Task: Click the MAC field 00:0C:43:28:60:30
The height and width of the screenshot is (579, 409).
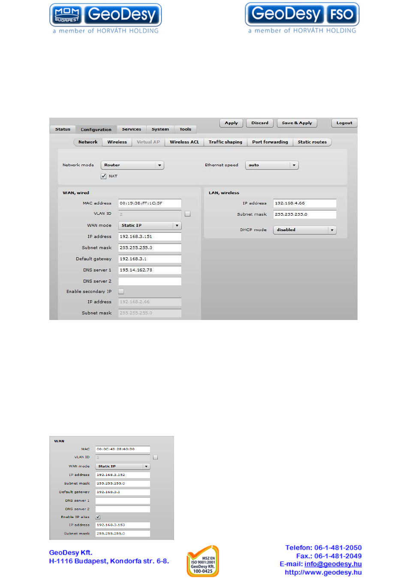Action: tap(123, 449)
